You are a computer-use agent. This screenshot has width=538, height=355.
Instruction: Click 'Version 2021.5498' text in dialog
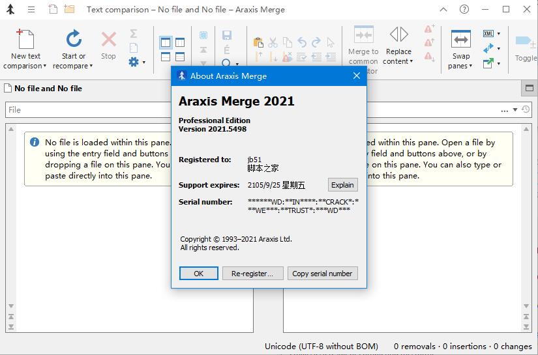pos(213,129)
